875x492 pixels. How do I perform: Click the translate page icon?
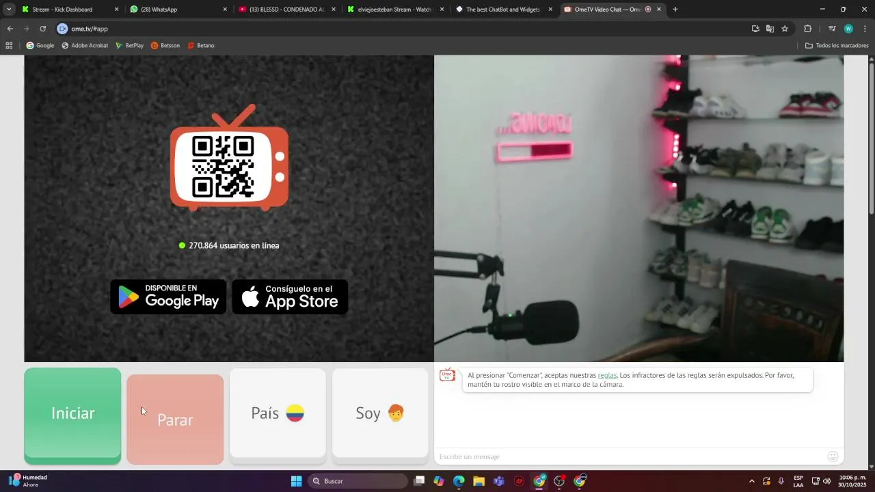[x=770, y=29]
